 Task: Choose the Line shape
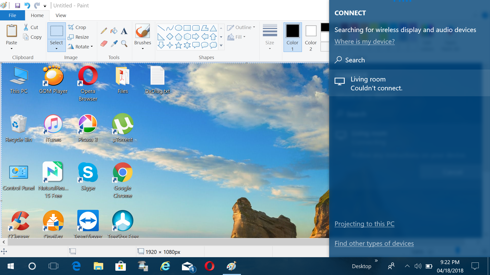click(x=161, y=28)
